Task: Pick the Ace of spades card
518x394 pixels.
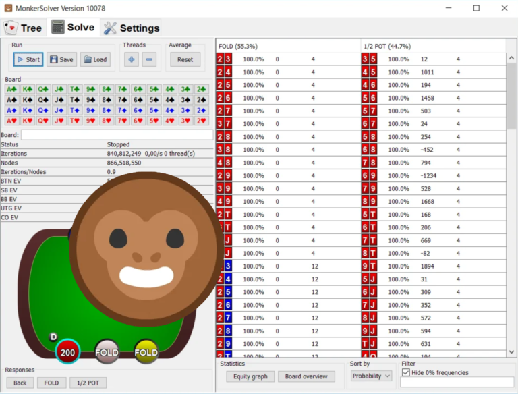Action: pos(11,100)
